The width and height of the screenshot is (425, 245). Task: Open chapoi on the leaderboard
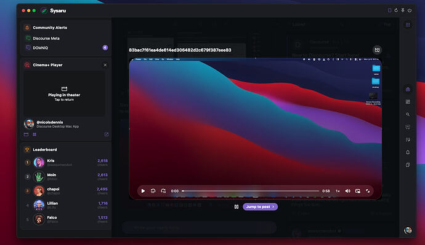(x=66, y=191)
